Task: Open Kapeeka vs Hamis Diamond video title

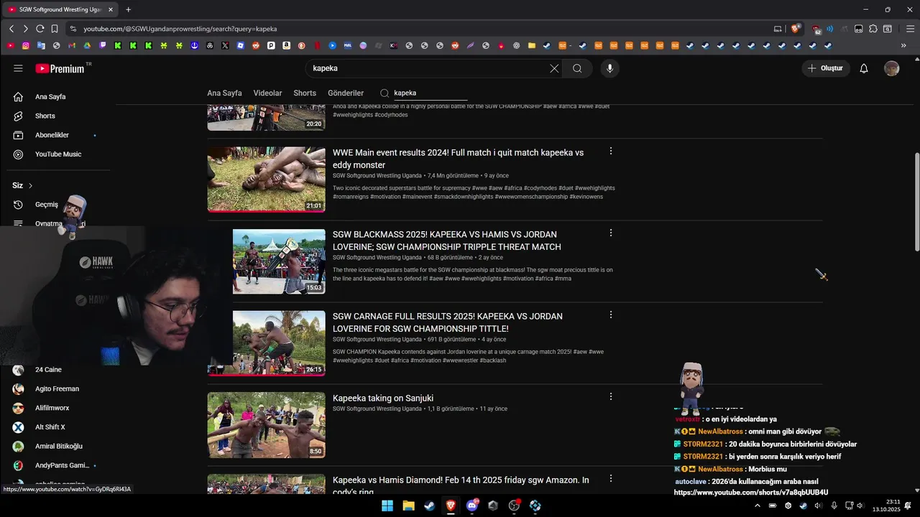Action: coord(461,485)
